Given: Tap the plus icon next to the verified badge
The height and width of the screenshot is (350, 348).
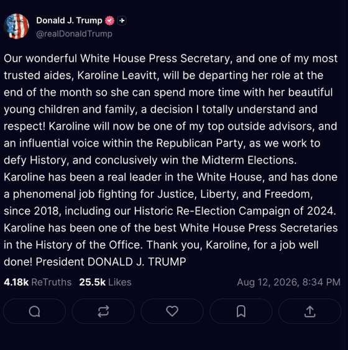Looking at the screenshot, I should (122, 21).
